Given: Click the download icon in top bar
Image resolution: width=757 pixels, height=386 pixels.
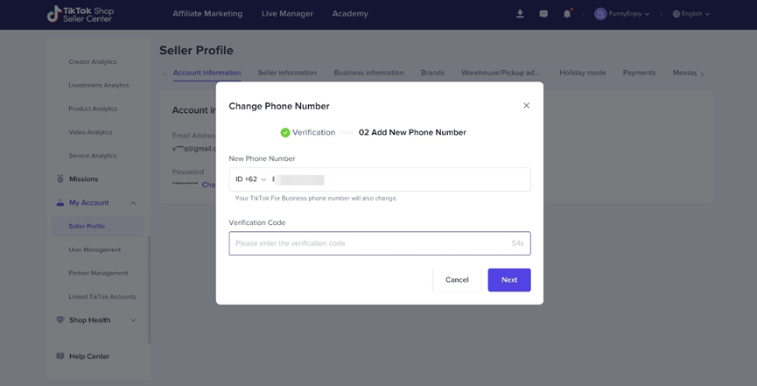Looking at the screenshot, I should point(520,14).
